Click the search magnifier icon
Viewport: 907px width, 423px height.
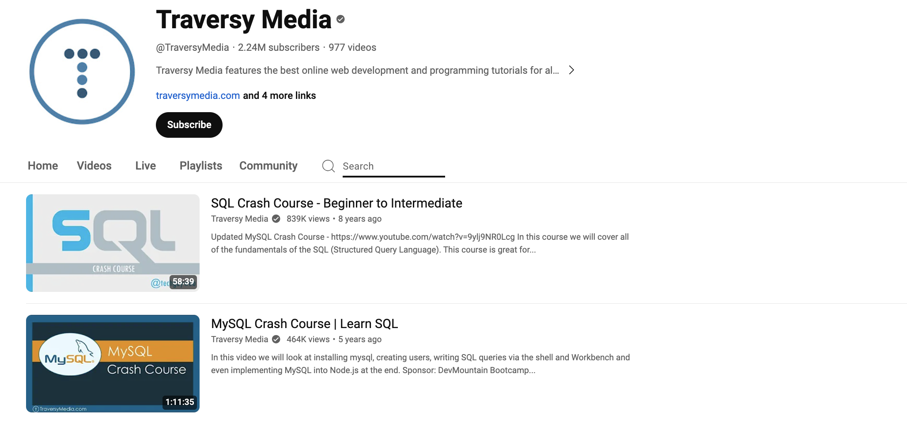click(328, 166)
